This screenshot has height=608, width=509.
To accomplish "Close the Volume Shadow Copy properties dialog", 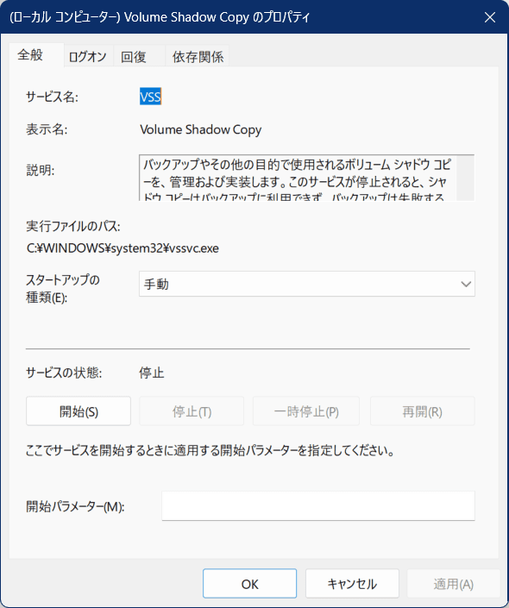I will pos(490,17).
